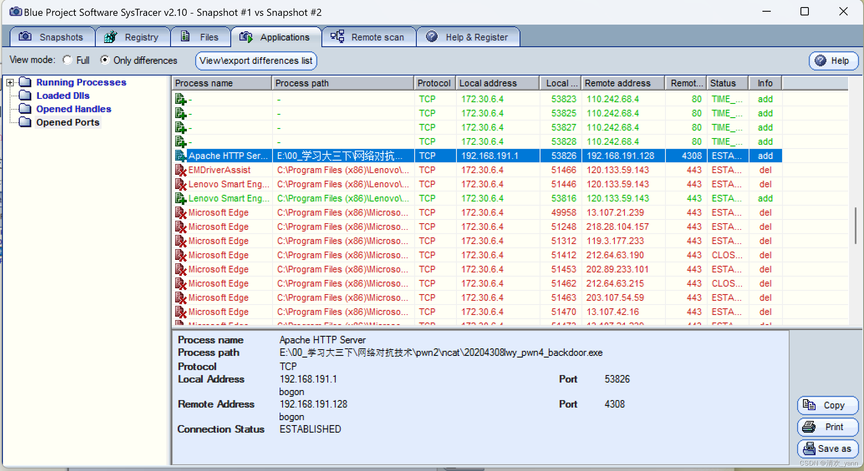Go to the Remote scan tab
864x471 pixels.
[x=369, y=37]
